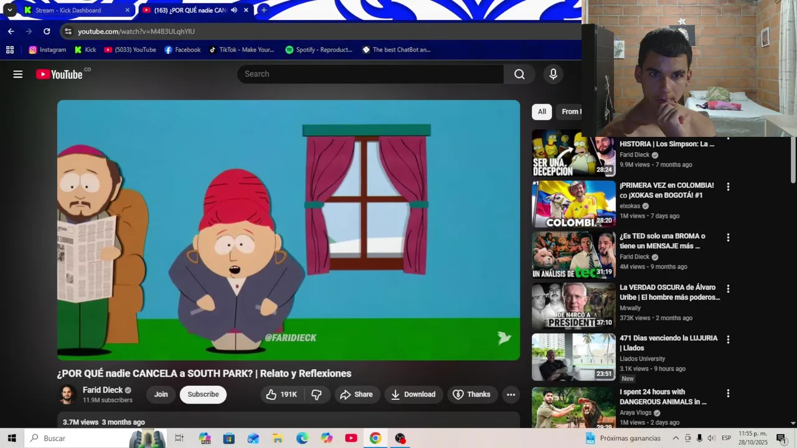The image size is (797, 448).
Task: Open Microsoft Store from taskbar
Action: (x=229, y=438)
